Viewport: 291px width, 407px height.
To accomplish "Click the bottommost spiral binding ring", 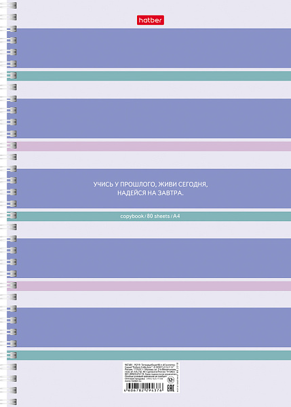I will pos(9,402).
